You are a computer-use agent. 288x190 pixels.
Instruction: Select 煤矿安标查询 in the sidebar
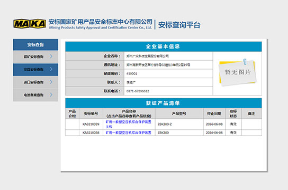coord(35,57)
